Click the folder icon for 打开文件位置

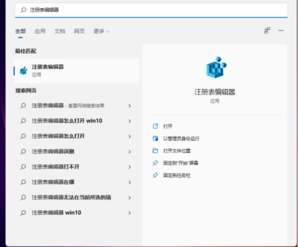point(155,151)
